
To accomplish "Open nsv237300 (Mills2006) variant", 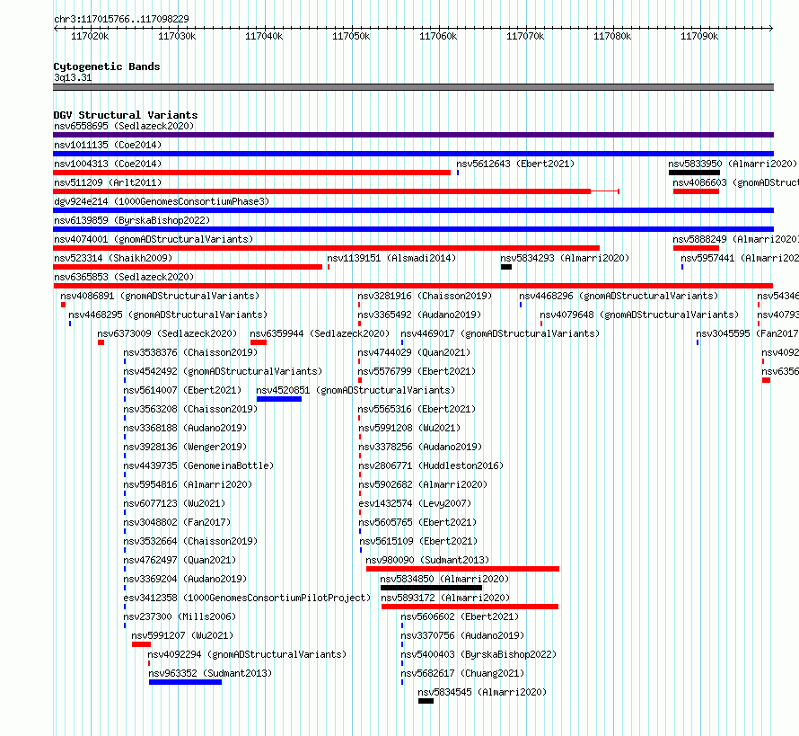I will coord(180,616).
